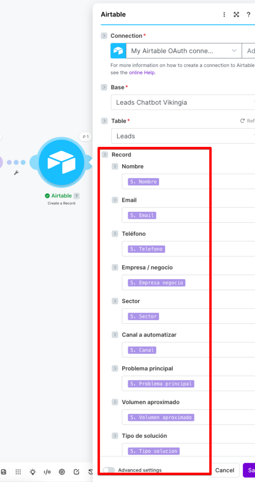255x482 pixels.
Task: Click the lightbulb icon in the bottom toolbar
Action: click(x=32, y=472)
